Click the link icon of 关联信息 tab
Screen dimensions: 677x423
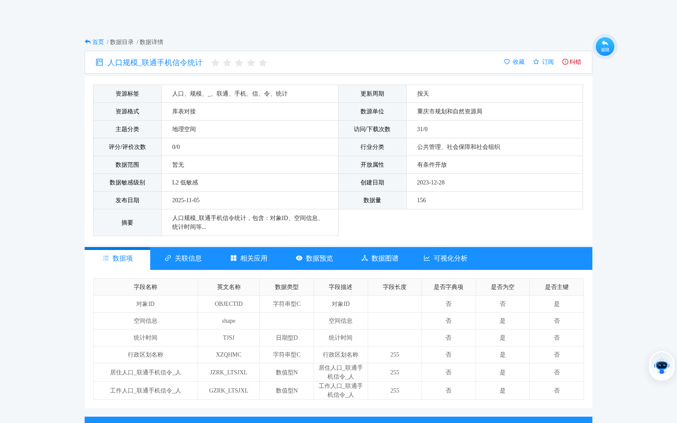coord(168,258)
